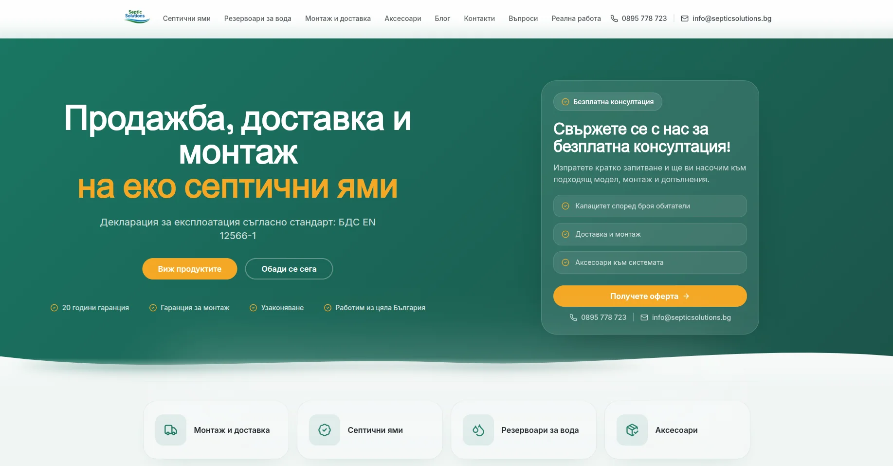This screenshot has height=466, width=893.
Task: Click check icon beside Аксесоари към системата
Action: [x=565, y=262]
